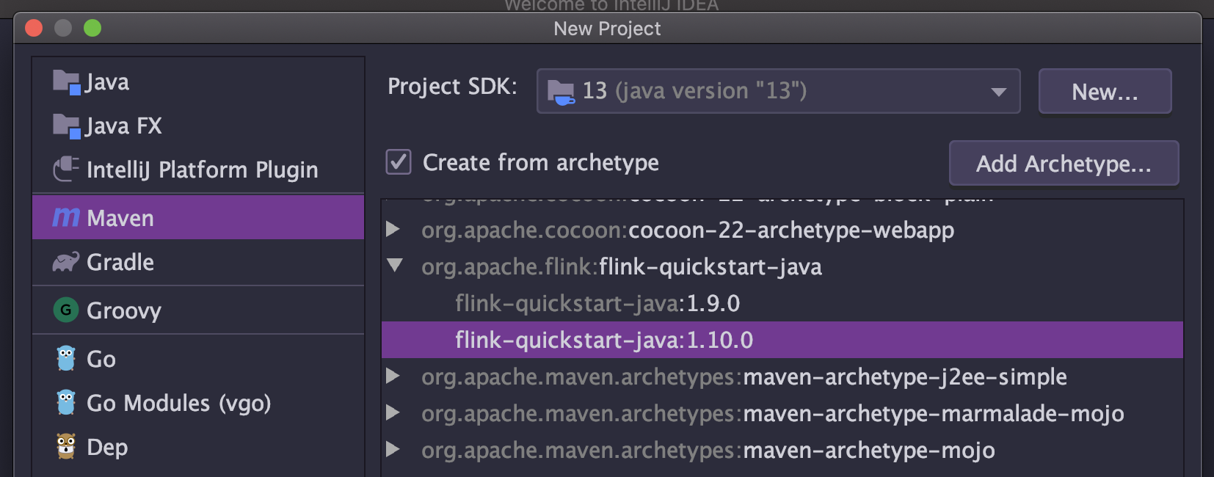Click the Add Archetype... button
Screen dimensions: 1214x477
click(x=1064, y=164)
